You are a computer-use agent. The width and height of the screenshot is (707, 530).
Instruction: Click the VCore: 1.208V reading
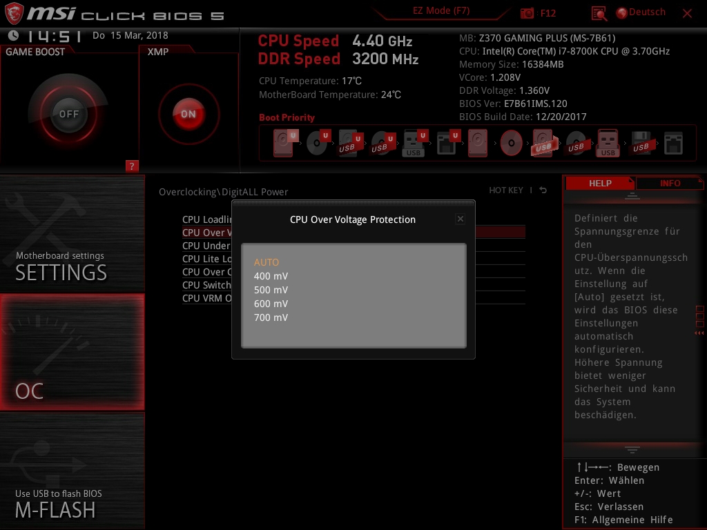tap(490, 77)
